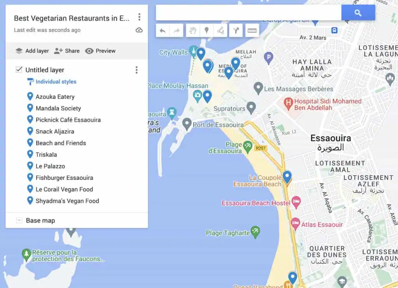Image resolution: width=398 pixels, height=288 pixels.
Task: Click Port de Essaouira grey marker
Action: [187, 124]
